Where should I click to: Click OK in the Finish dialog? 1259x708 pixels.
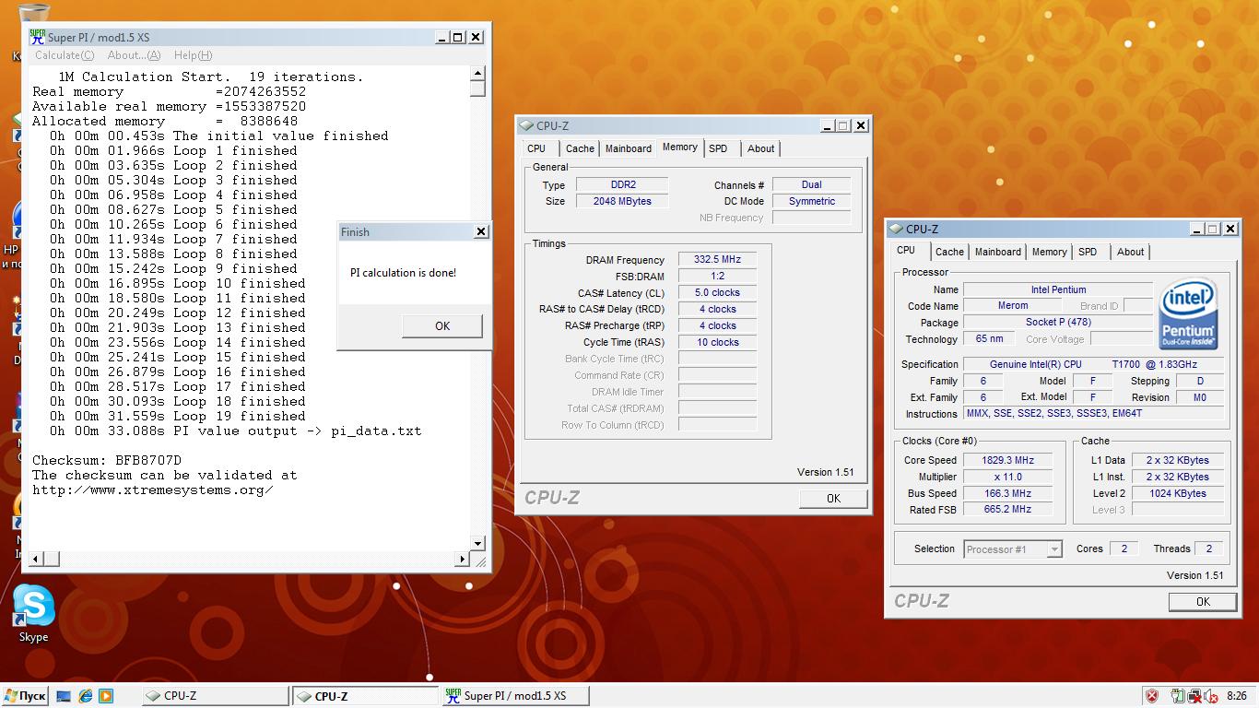(x=442, y=325)
